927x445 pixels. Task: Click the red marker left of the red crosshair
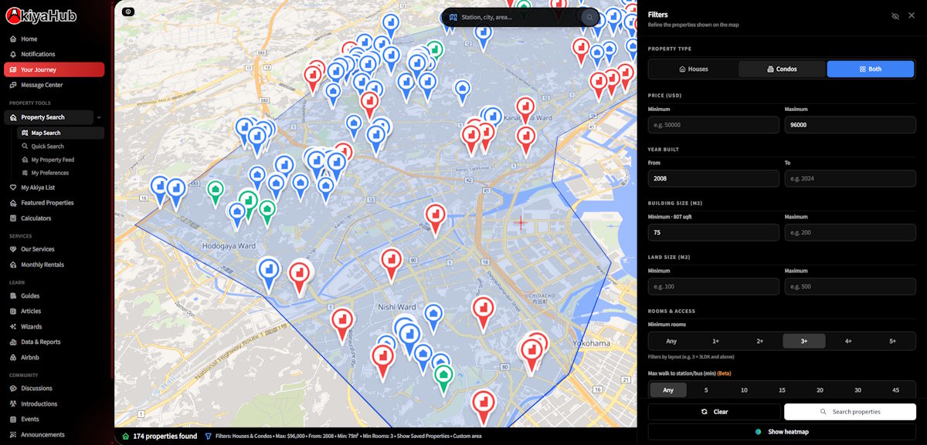436,219
